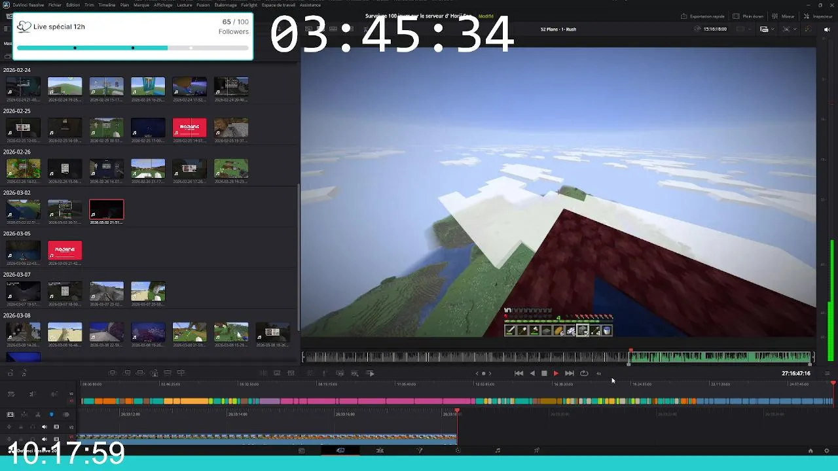Screen dimensions: 838x471
Task: Open the Fichier menu
Action: coord(55,5)
